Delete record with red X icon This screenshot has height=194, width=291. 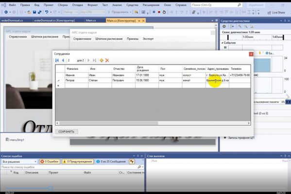[x=107, y=60]
